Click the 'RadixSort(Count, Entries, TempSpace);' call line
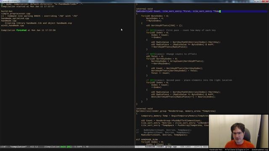 click(164, 135)
